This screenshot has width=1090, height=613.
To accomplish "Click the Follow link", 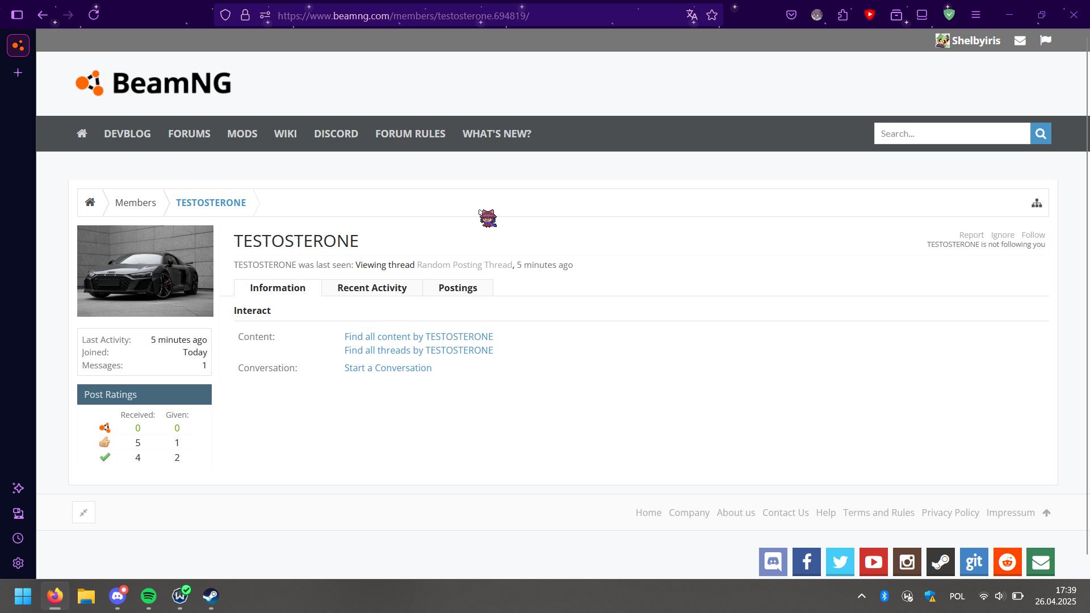I will 1033,235.
